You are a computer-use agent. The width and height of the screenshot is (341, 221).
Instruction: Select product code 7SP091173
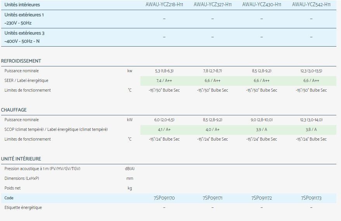[x=311, y=198]
